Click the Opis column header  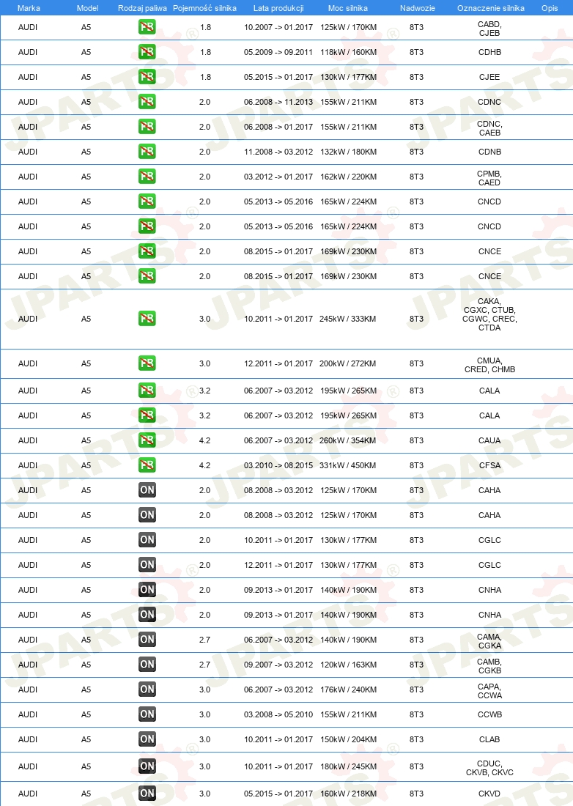point(550,8)
